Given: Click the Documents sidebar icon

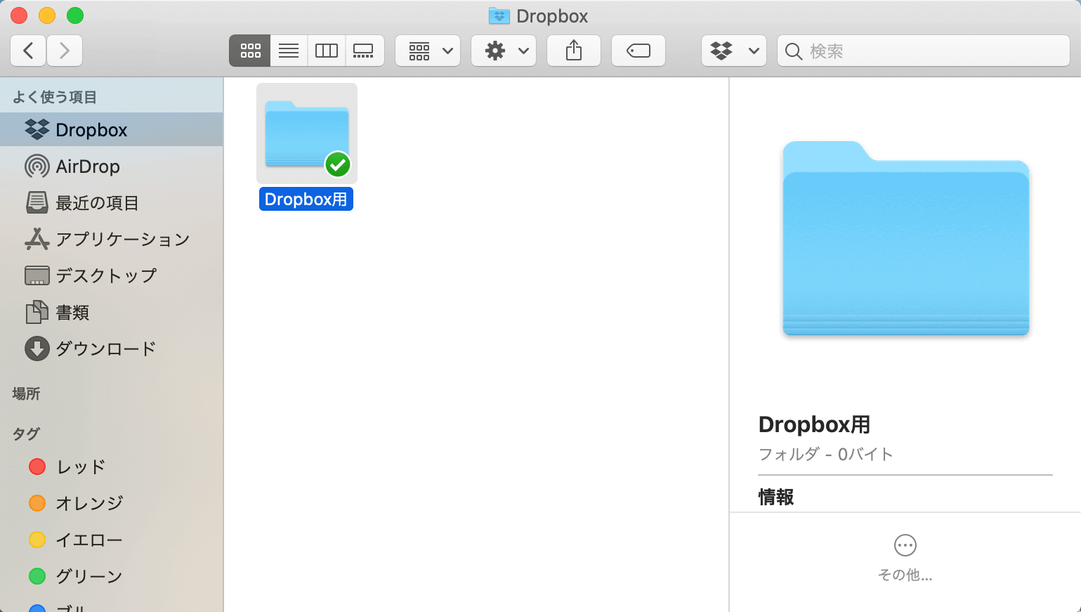Looking at the screenshot, I should (37, 312).
